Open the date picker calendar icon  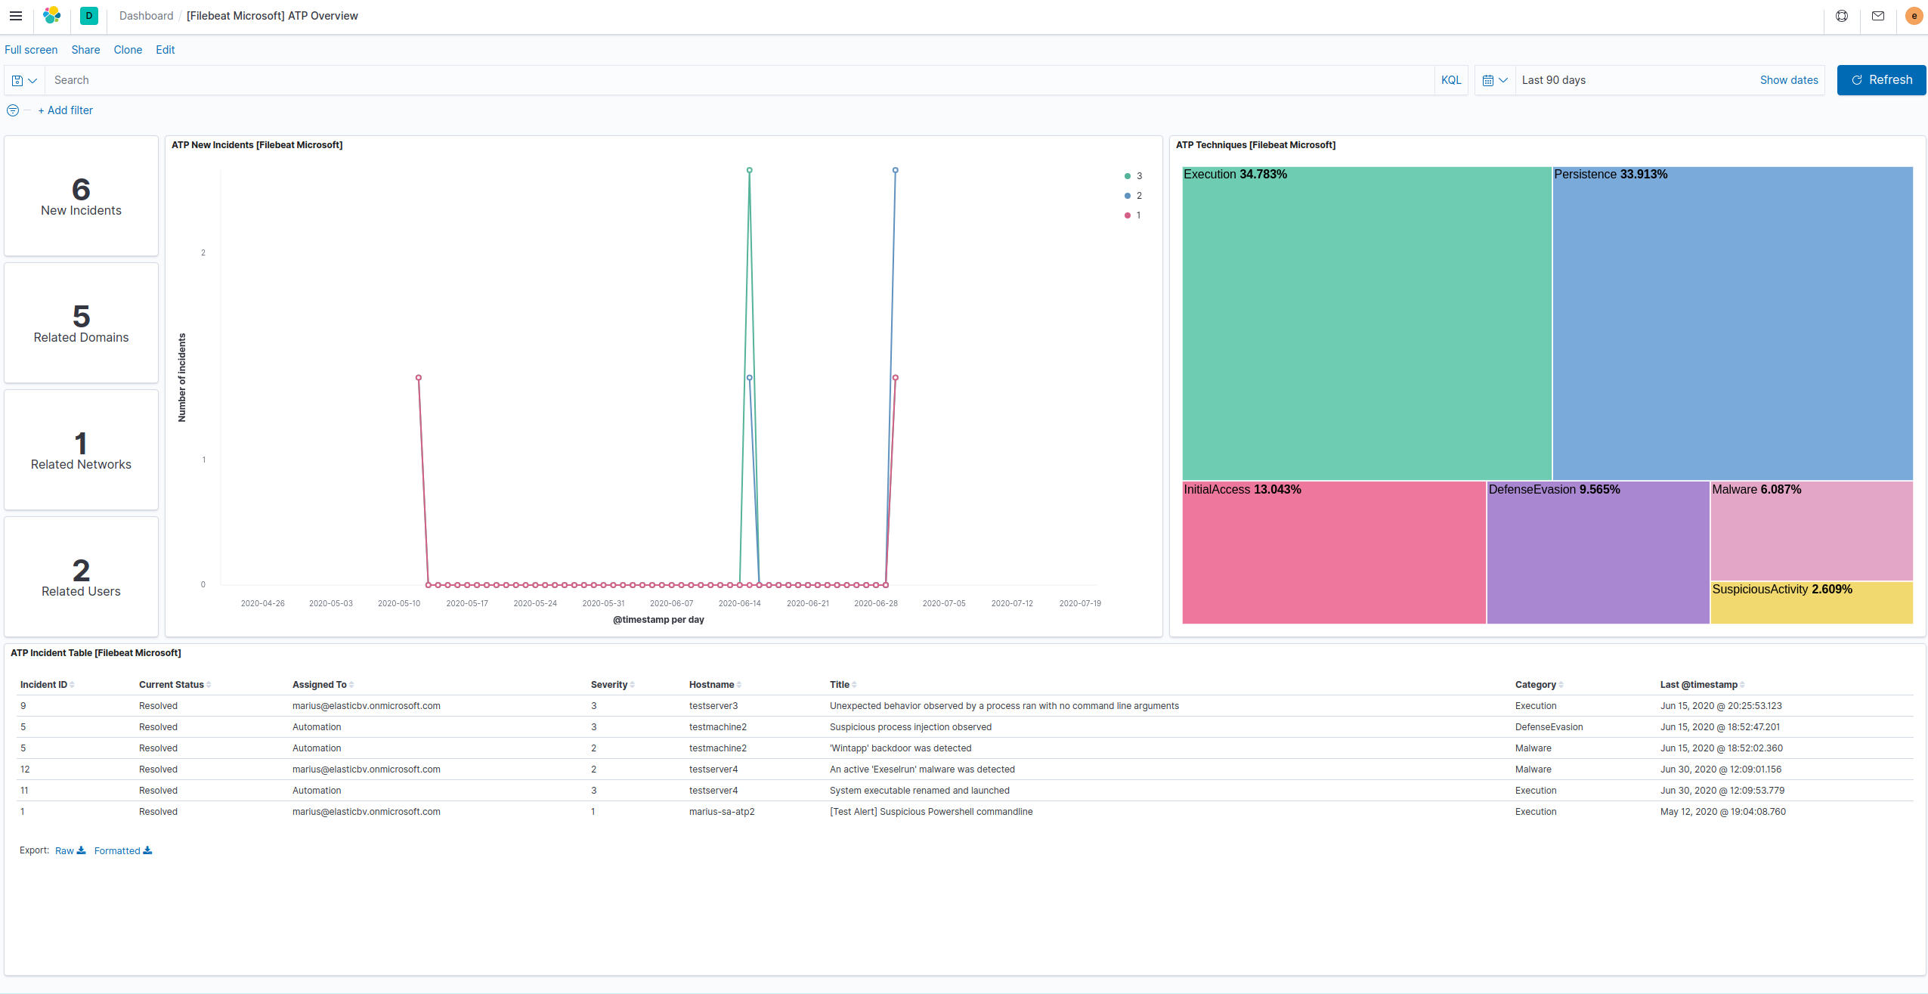[1488, 79]
